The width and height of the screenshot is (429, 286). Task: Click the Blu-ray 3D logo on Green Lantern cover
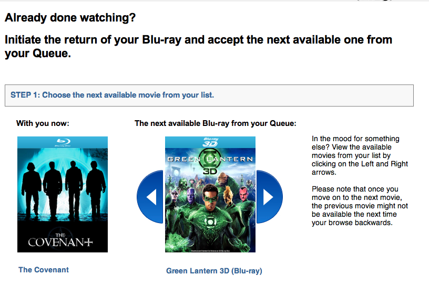click(x=210, y=142)
